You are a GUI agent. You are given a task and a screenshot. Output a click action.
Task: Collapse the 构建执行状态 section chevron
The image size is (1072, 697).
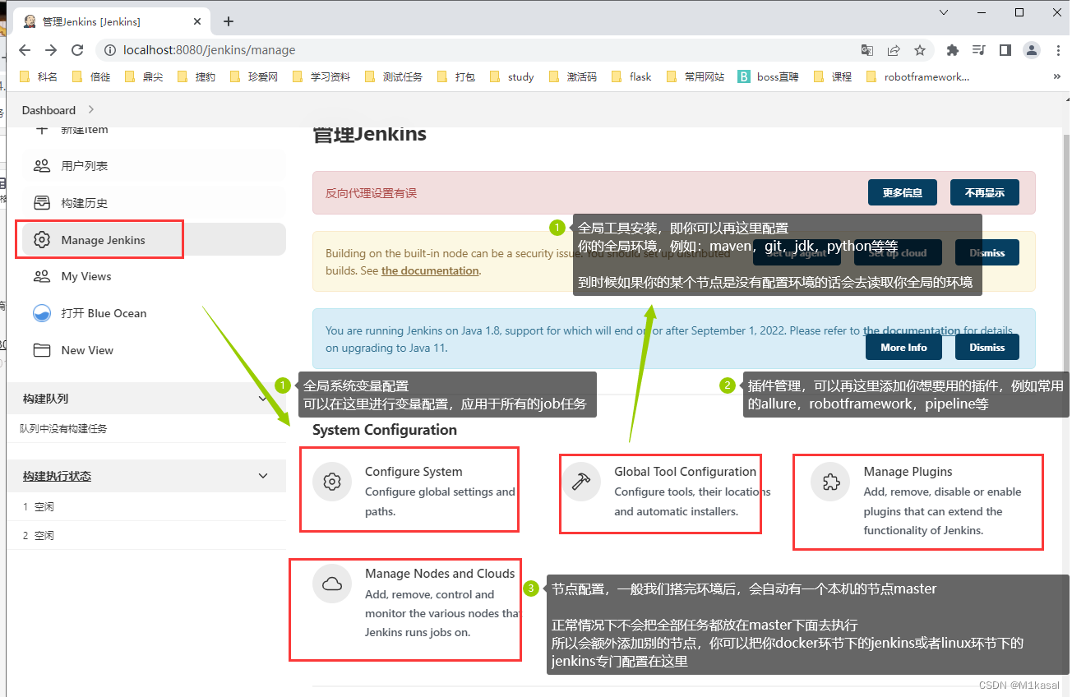[263, 476]
